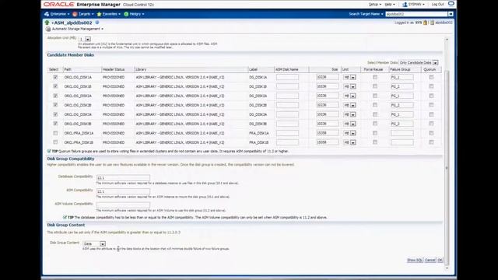
Task: Open the Help menu
Action: 390,5
